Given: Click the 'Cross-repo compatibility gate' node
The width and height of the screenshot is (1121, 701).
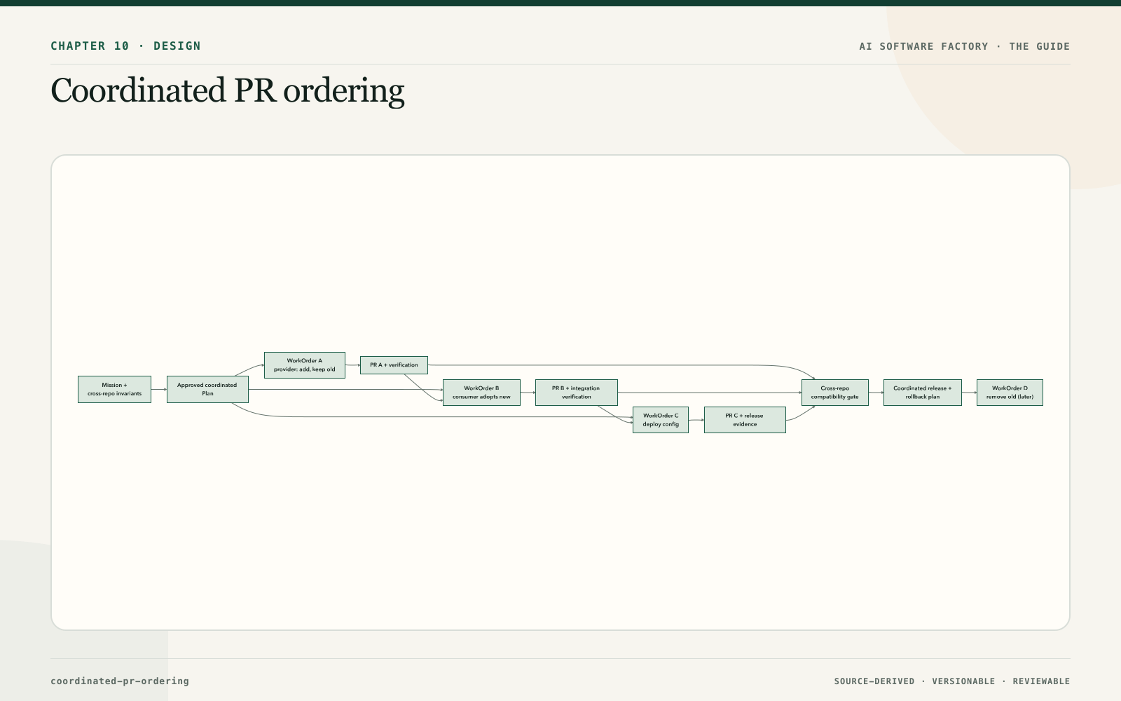Looking at the screenshot, I should pyautogui.click(x=835, y=393).
